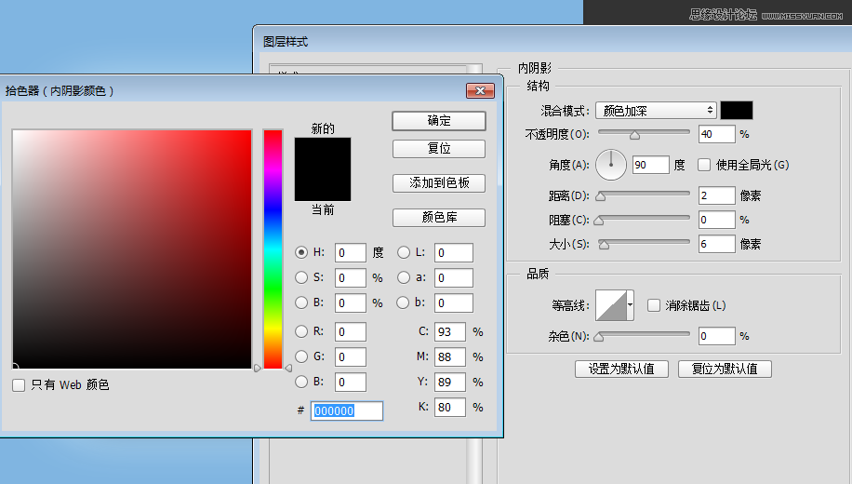The width and height of the screenshot is (852, 484).
Task: Open the 混合模式 blend mode dropdown
Action: click(x=656, y=111)
